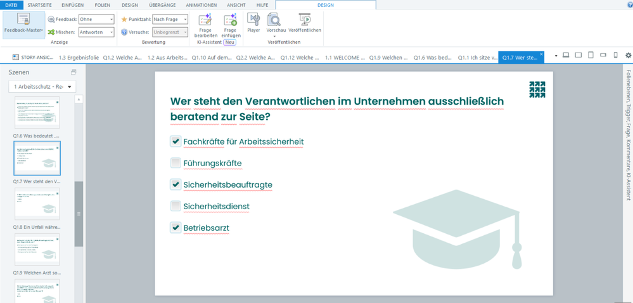This screenshot has height=303, width=633.
Task: Uncheck Fachkräfte für Arbeitssicherheit checkbox
Action: pyautogui.click(x=176, y=141)
